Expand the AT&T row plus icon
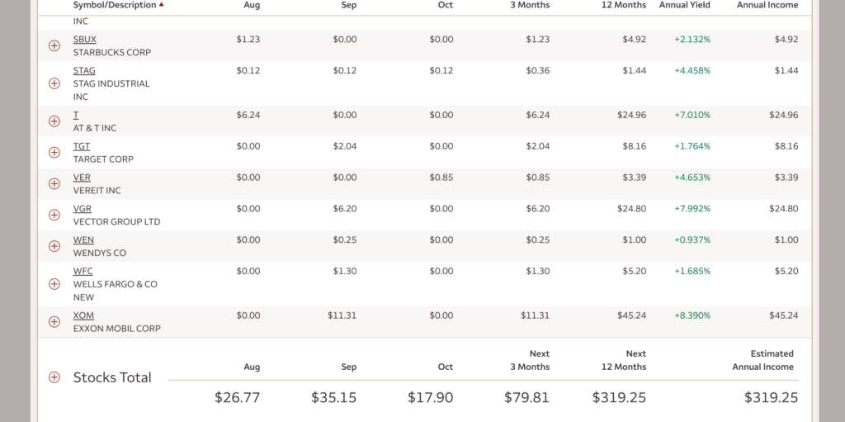 pos(54,121)
